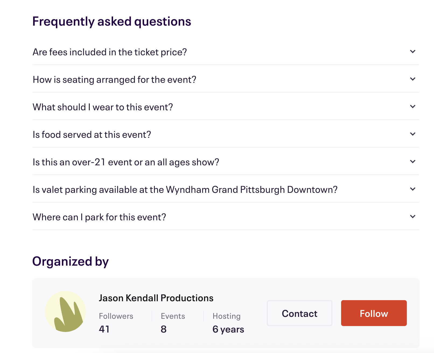Expand the fees included FAQ chevron

pyautogui.click(x=412, y=52)
